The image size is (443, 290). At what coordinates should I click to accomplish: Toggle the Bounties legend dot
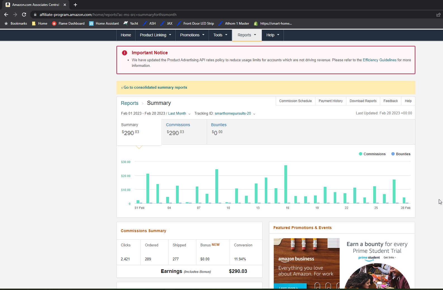click(393, 154)
